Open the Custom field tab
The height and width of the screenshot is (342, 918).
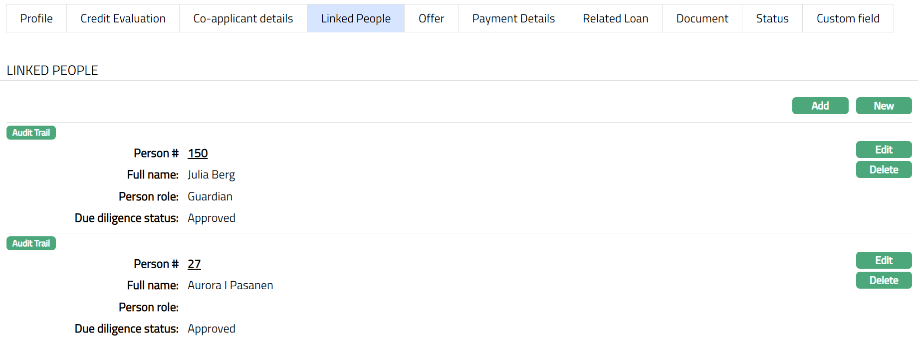point(848,18)
